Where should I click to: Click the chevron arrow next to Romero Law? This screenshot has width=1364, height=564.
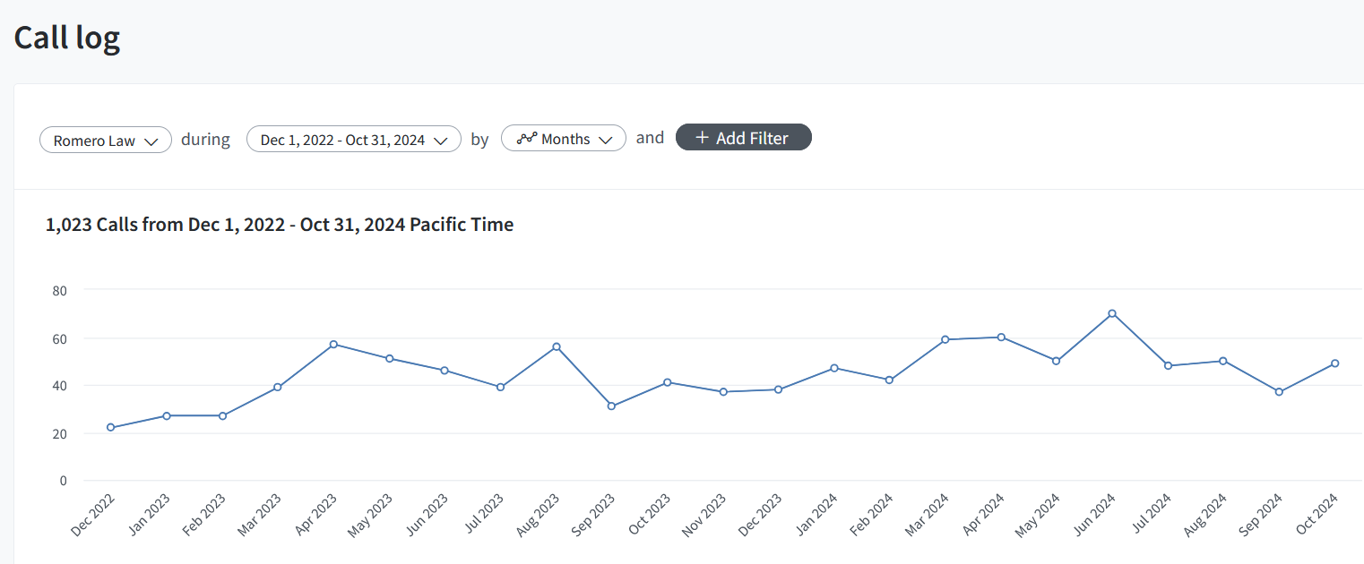151,141
